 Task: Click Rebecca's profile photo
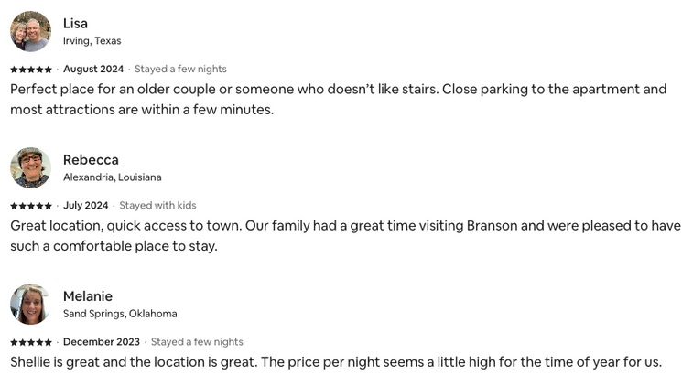[30, 167]
